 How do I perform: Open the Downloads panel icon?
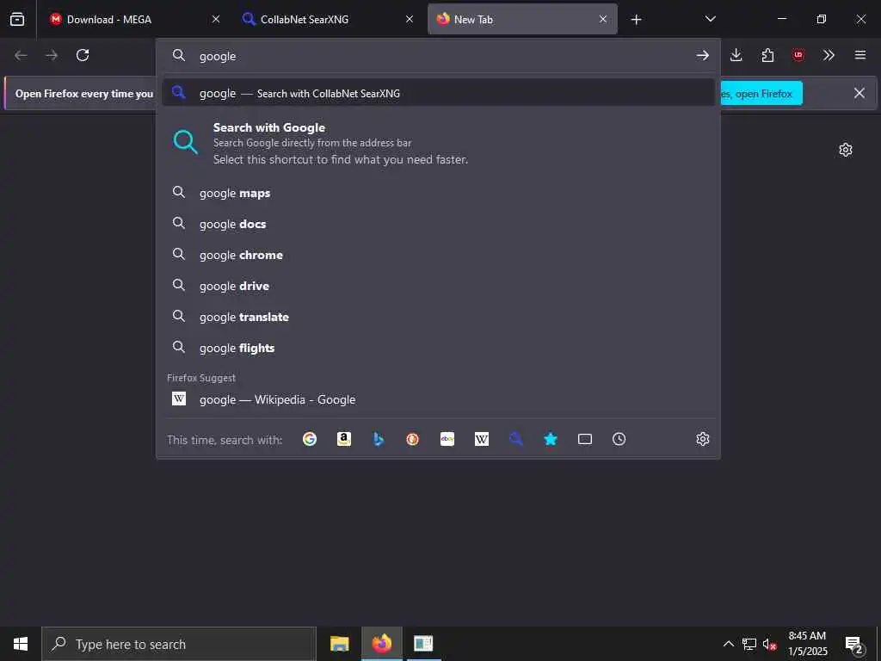pos(736,55)
